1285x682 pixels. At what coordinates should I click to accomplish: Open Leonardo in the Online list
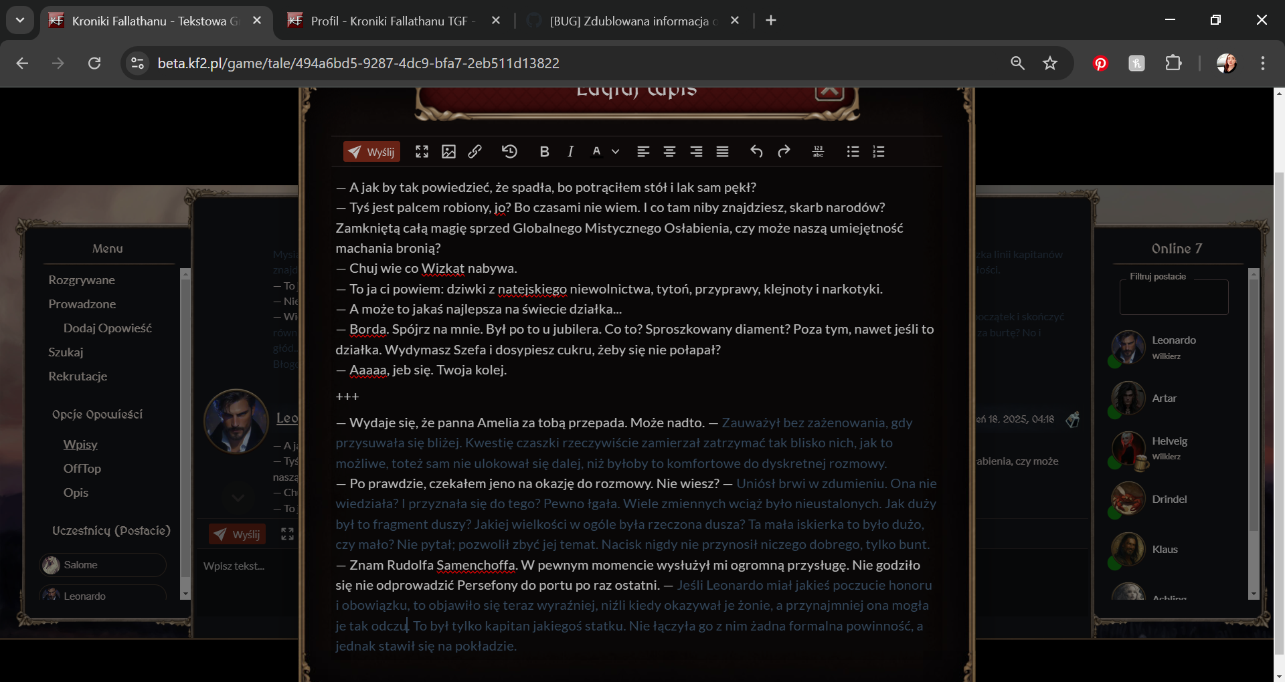click(x=1174, y=340)
